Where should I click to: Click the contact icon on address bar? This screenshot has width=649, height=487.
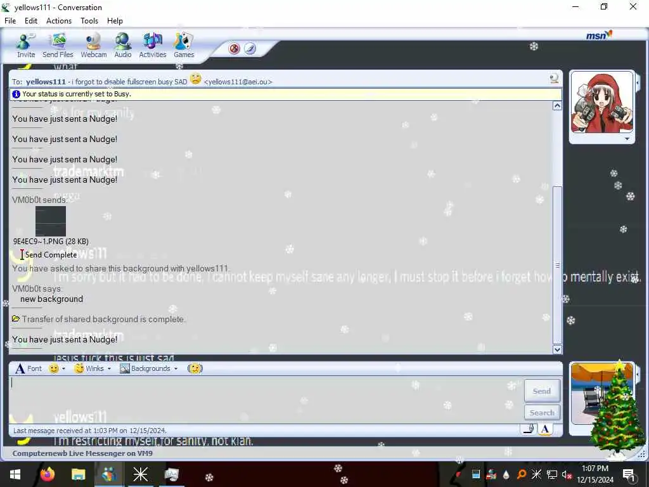554,78
